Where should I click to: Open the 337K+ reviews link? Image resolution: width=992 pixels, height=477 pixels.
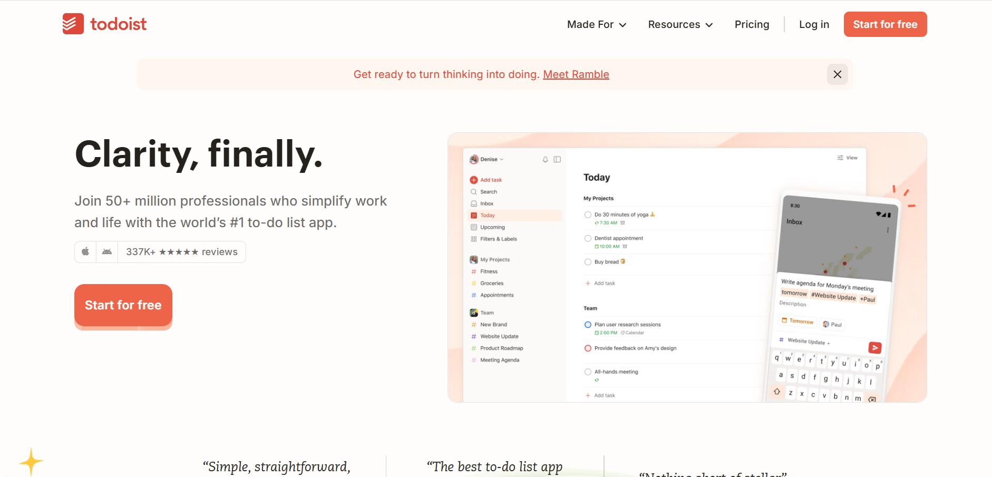click(x=182, y=252)
